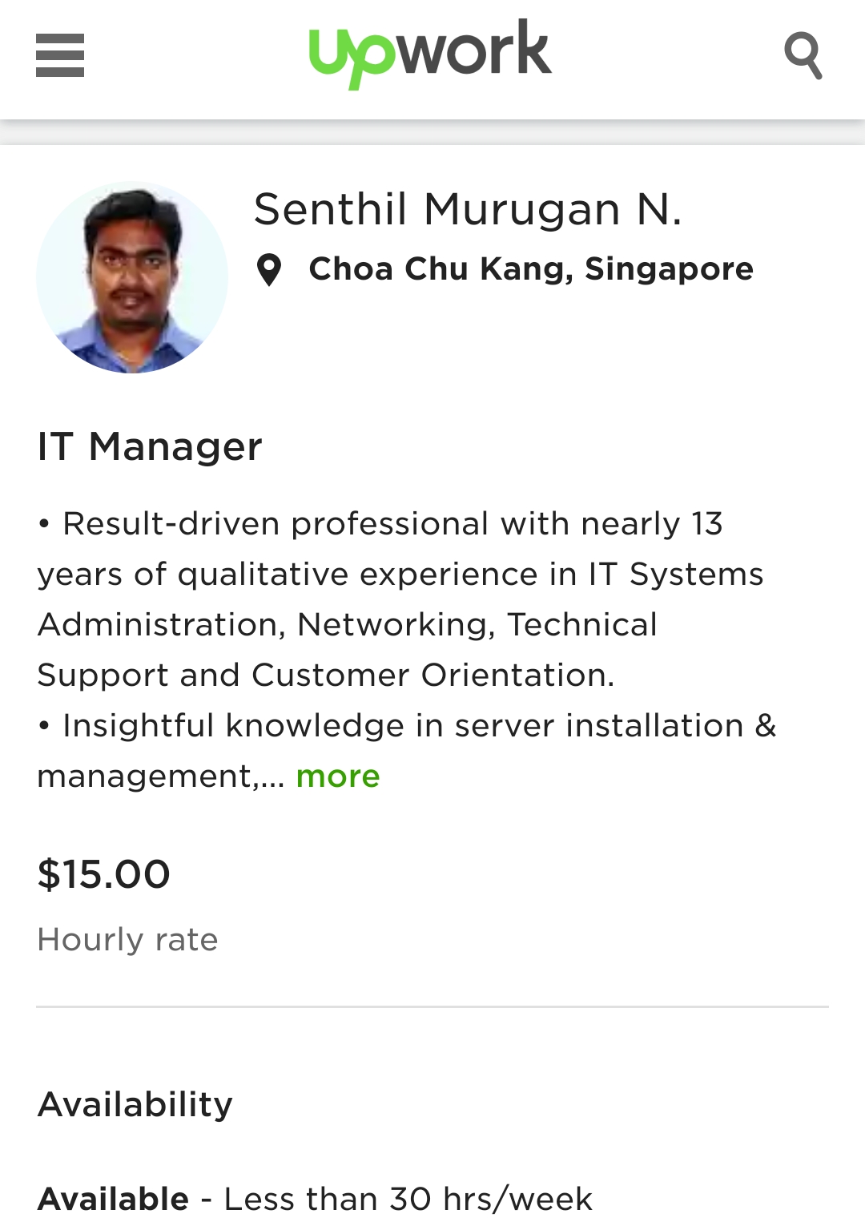The height and width of the screenshot is (1218, 865).
Task: Click the location pin icon
Action: pos(269,270)
